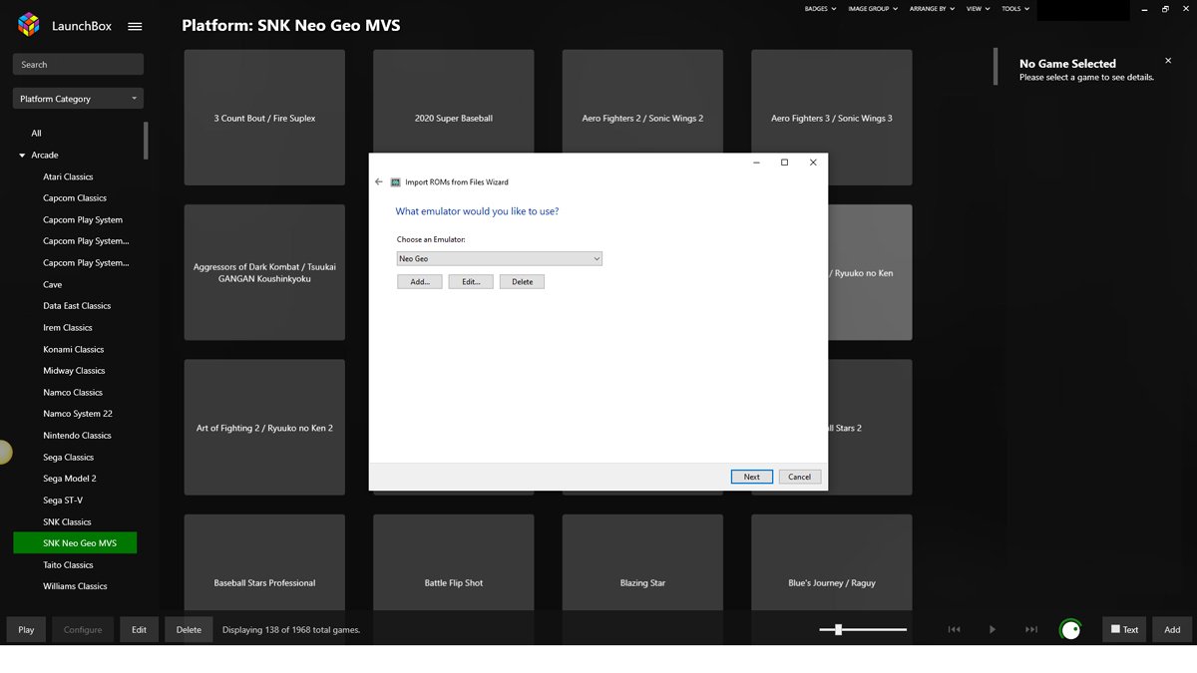Open the Image Group dropdown menu
The height and width of the screenshot is (673, 1197).
[872, 9]
